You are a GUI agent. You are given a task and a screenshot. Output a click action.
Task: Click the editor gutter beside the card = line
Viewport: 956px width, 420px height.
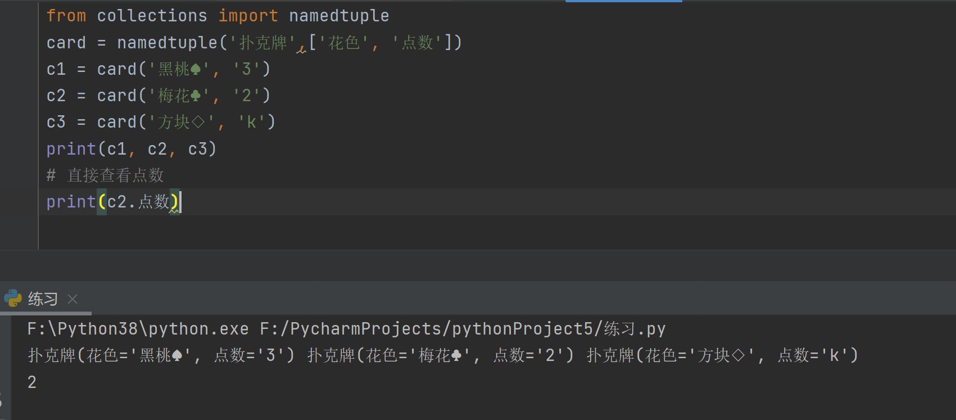(x=19, y=43)
